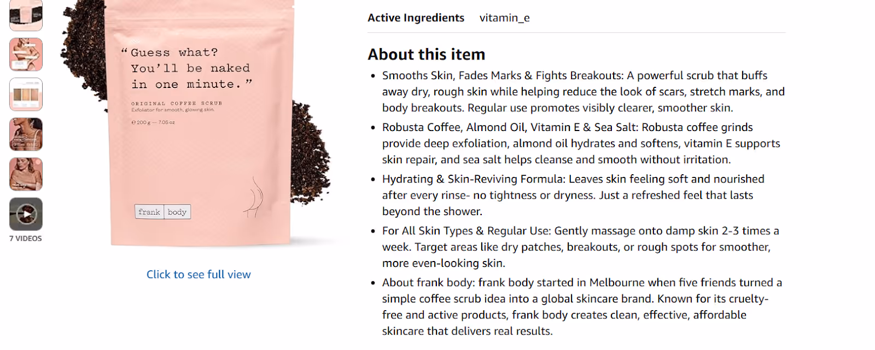The image size is (875, 350).
Task: Play the product videos via the play icon
Action: [x=25, y=213]
